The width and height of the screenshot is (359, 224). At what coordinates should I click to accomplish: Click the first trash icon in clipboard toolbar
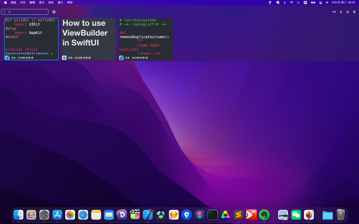pos(341,12)
